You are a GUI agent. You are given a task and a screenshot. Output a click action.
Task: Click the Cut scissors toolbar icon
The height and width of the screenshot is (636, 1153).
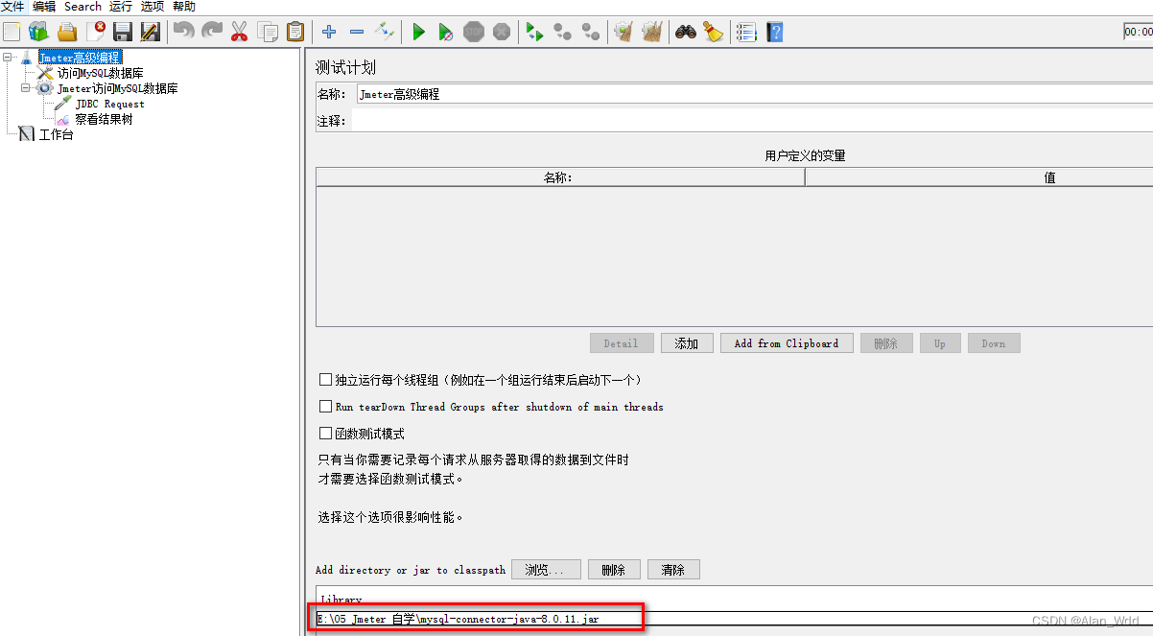coord(238,32)
